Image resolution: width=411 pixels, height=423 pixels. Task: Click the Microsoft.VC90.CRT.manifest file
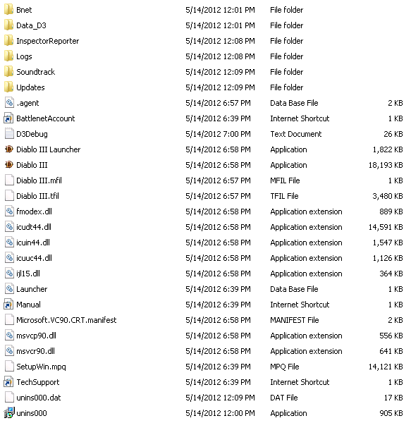66,320
